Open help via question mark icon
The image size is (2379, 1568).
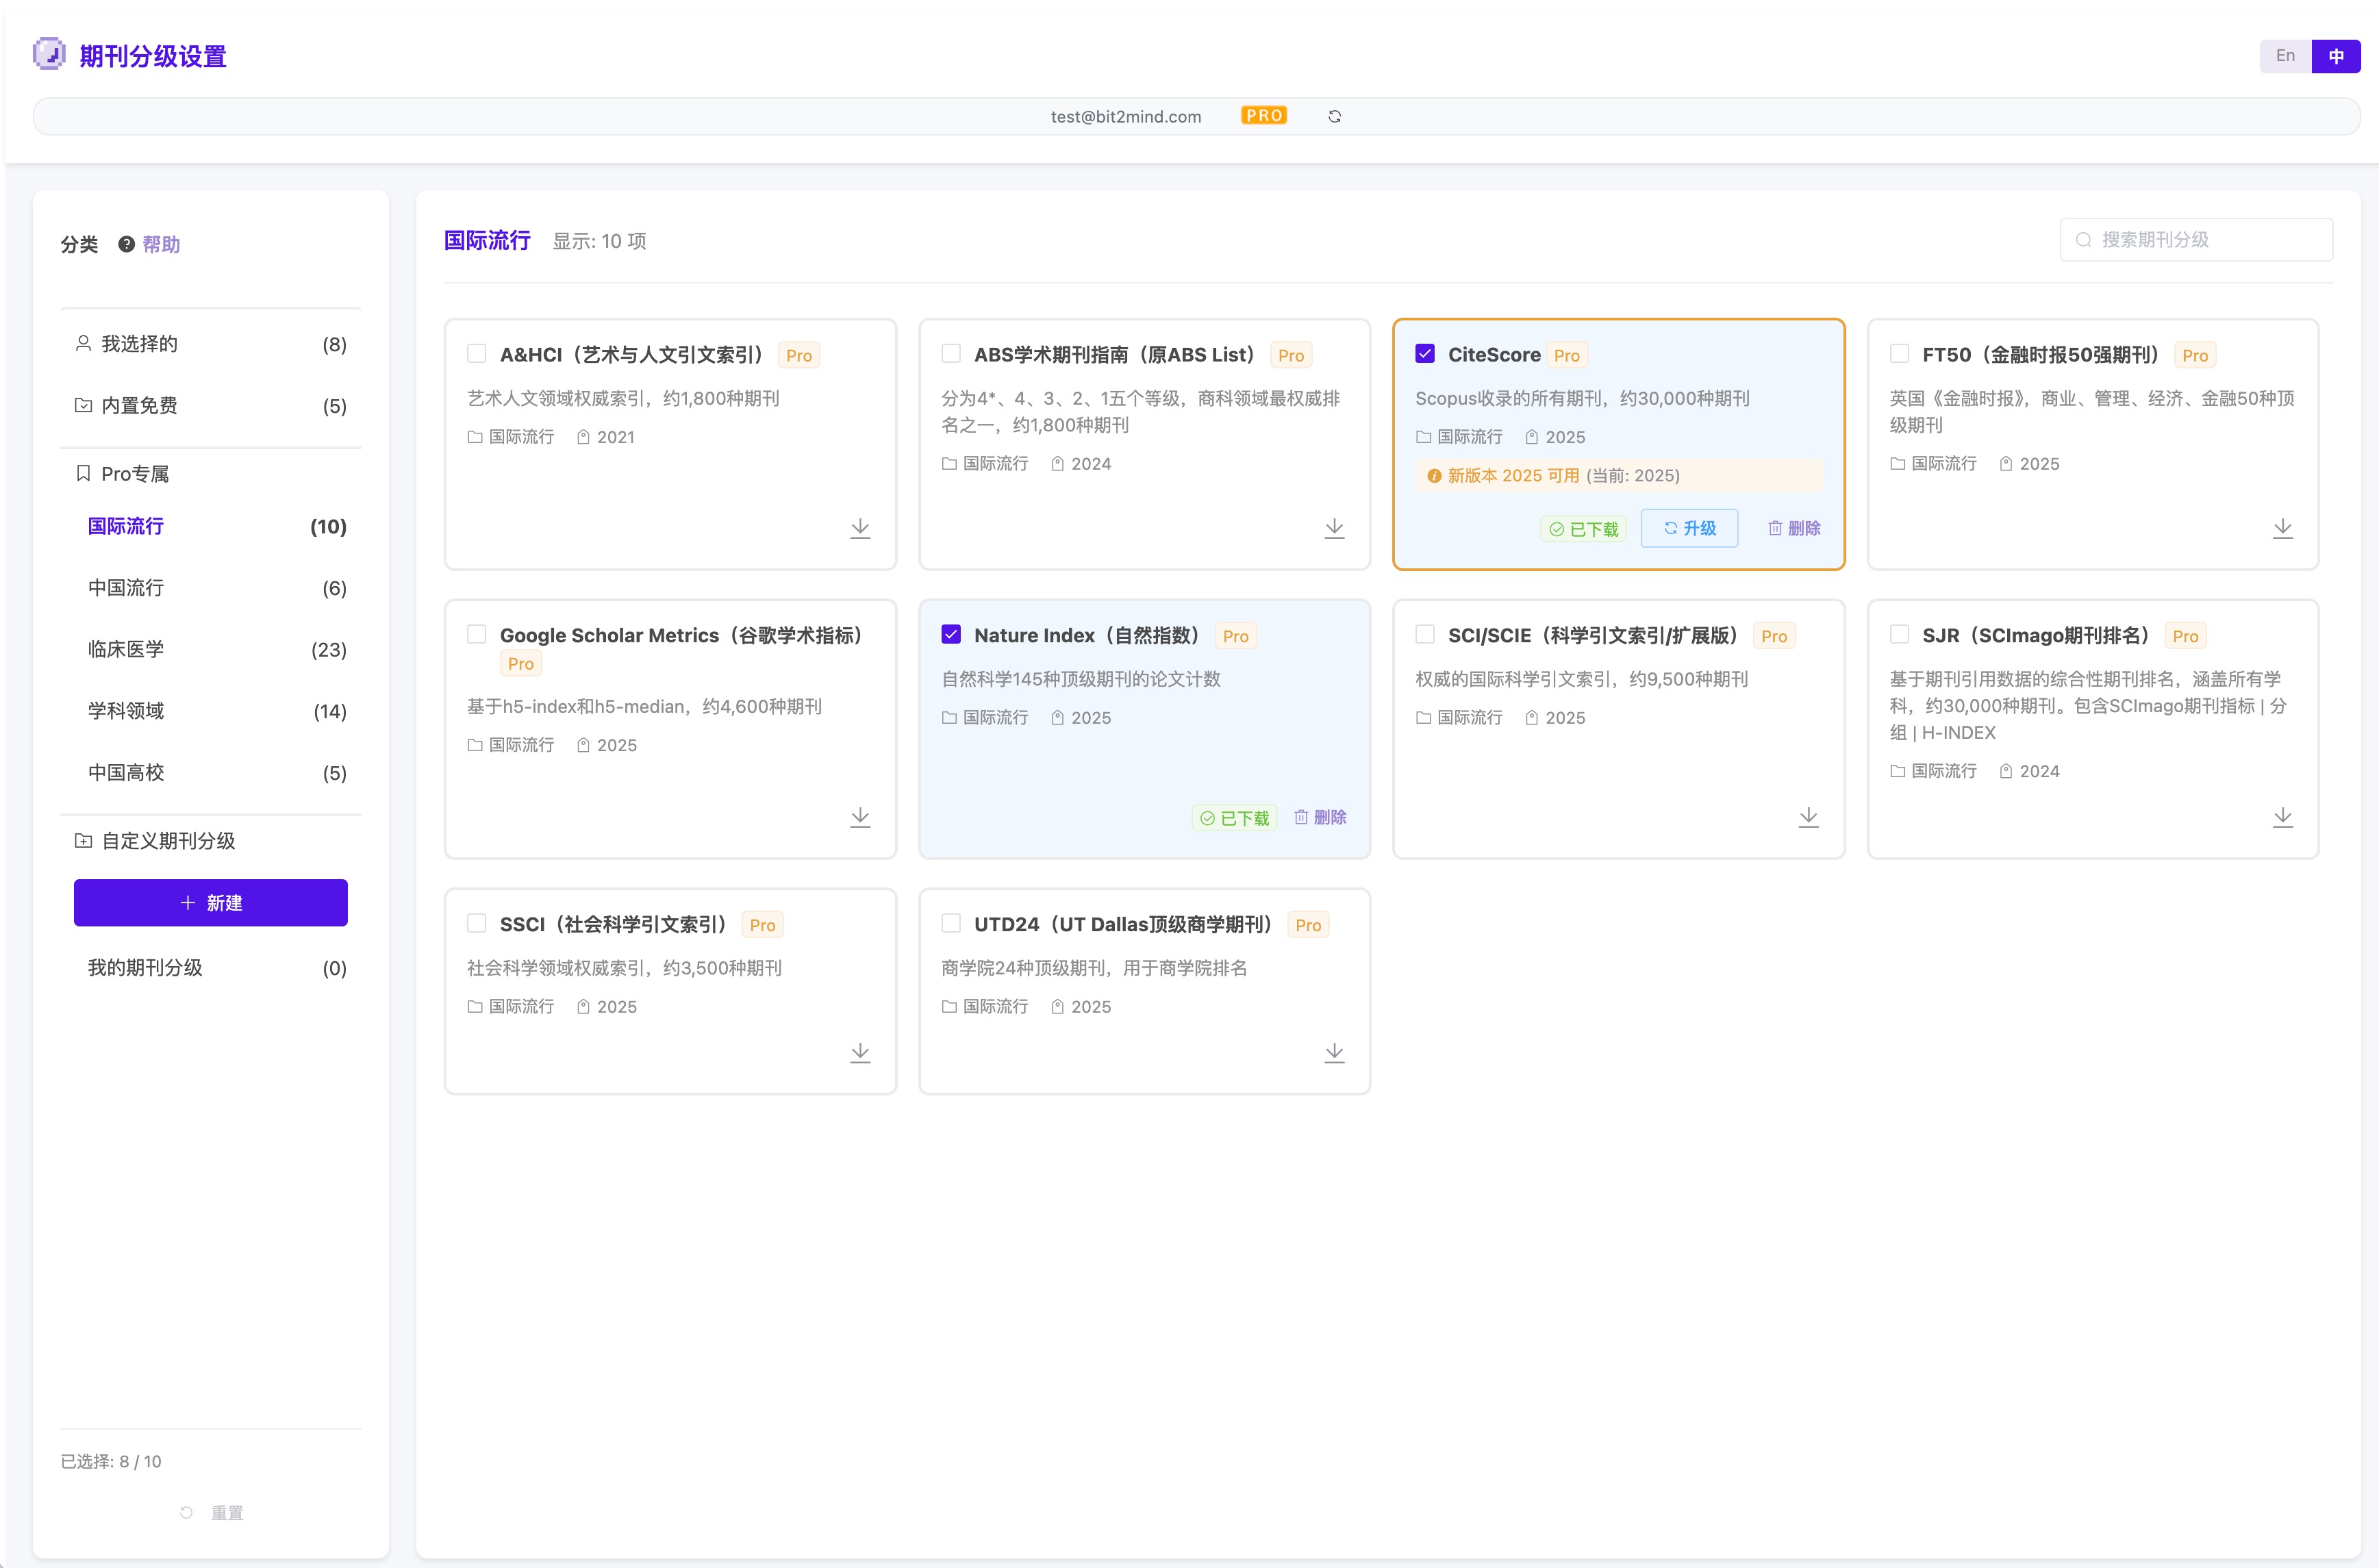click(x=127, y=244)
